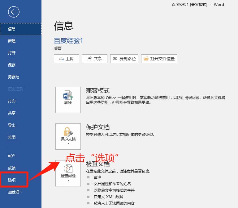238x208 pixels.
Task: Open the 反馈 page
Action: [21, 168]
